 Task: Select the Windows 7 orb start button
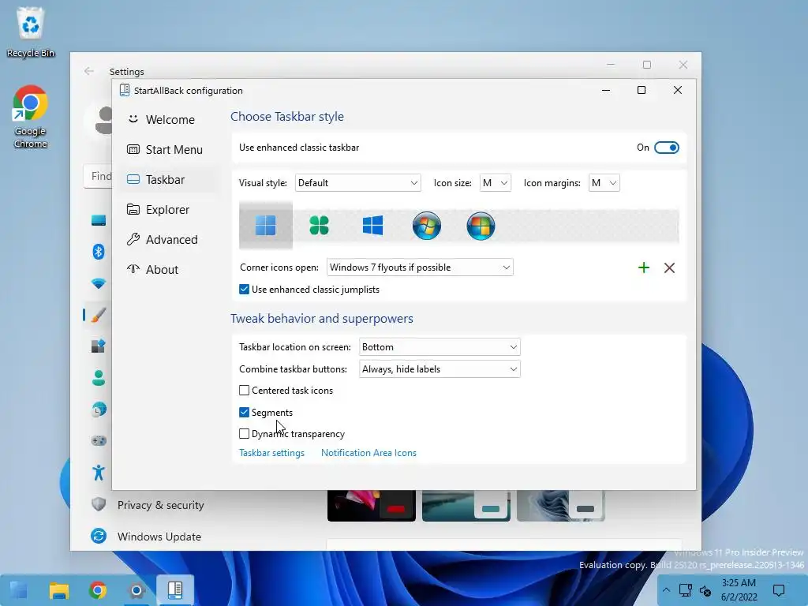tap(427, 225)
